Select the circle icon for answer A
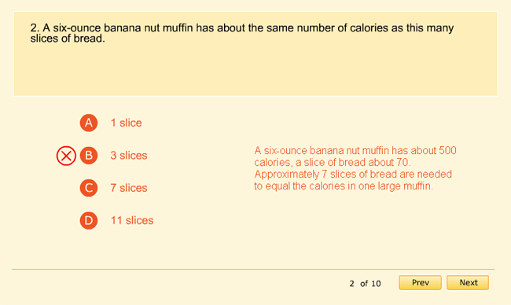Viewport: 511px width, 305px height. [x=89, y=123]
